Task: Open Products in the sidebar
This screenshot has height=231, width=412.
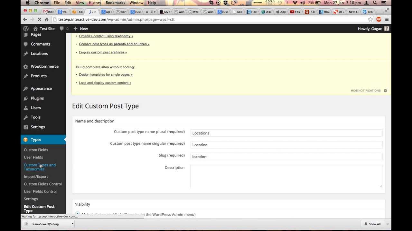Action: pos(39,76)
